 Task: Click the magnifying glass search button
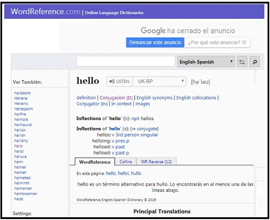point(255,62)
